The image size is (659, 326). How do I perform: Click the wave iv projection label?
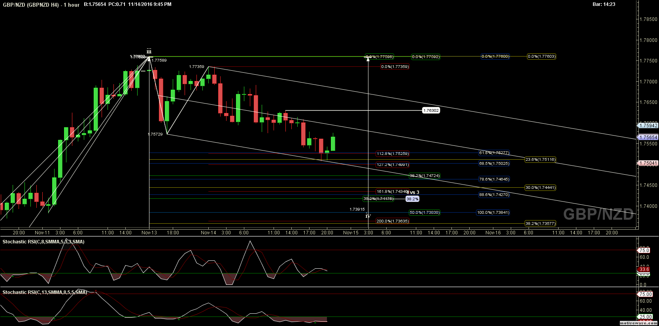point(368,216)
